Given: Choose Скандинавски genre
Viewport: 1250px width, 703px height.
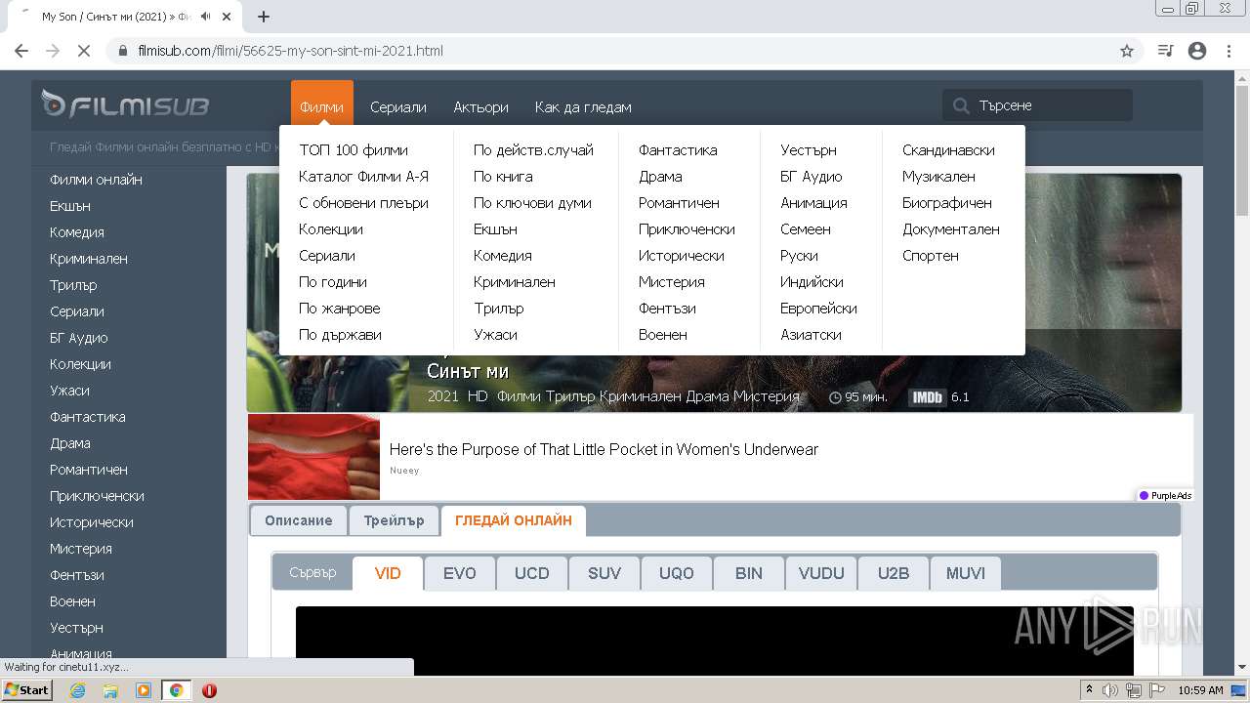Looking at the screenshot, I should click(x=948, y=150).
